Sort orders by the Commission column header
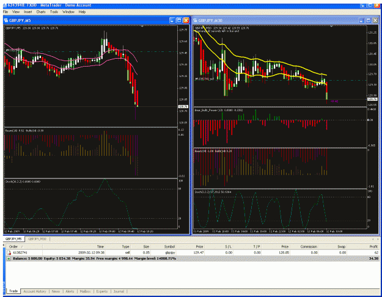 point(304,246)
